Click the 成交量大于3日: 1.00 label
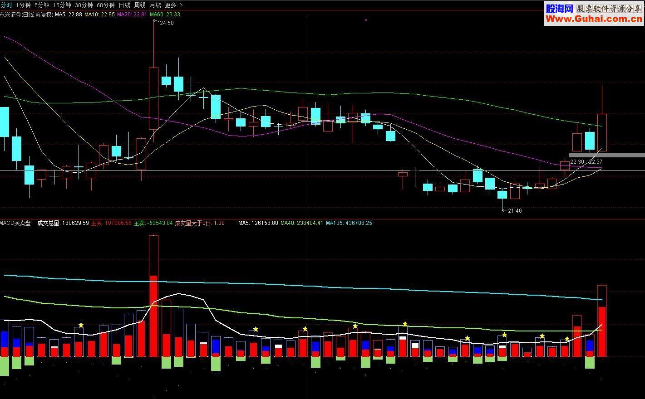645x399 pixels. coord(200,223)
